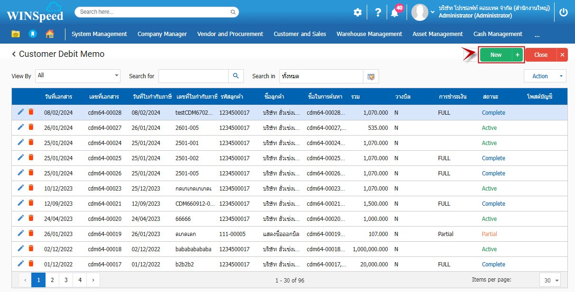Delete document cdm64-00027 with trash icon
The width and height of the screenshot is (575, 292).
pyautogui.click(x=31, y=127)
